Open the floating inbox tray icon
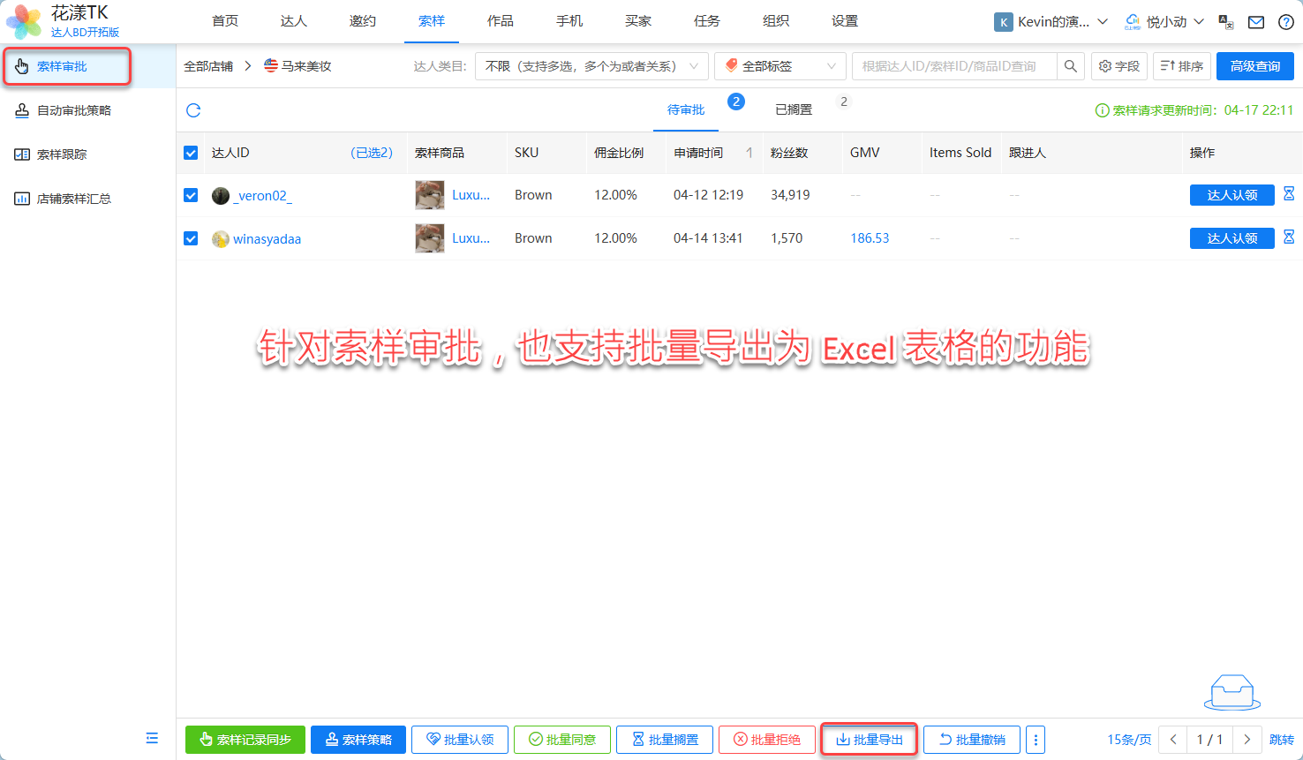 click(1231, 692)
